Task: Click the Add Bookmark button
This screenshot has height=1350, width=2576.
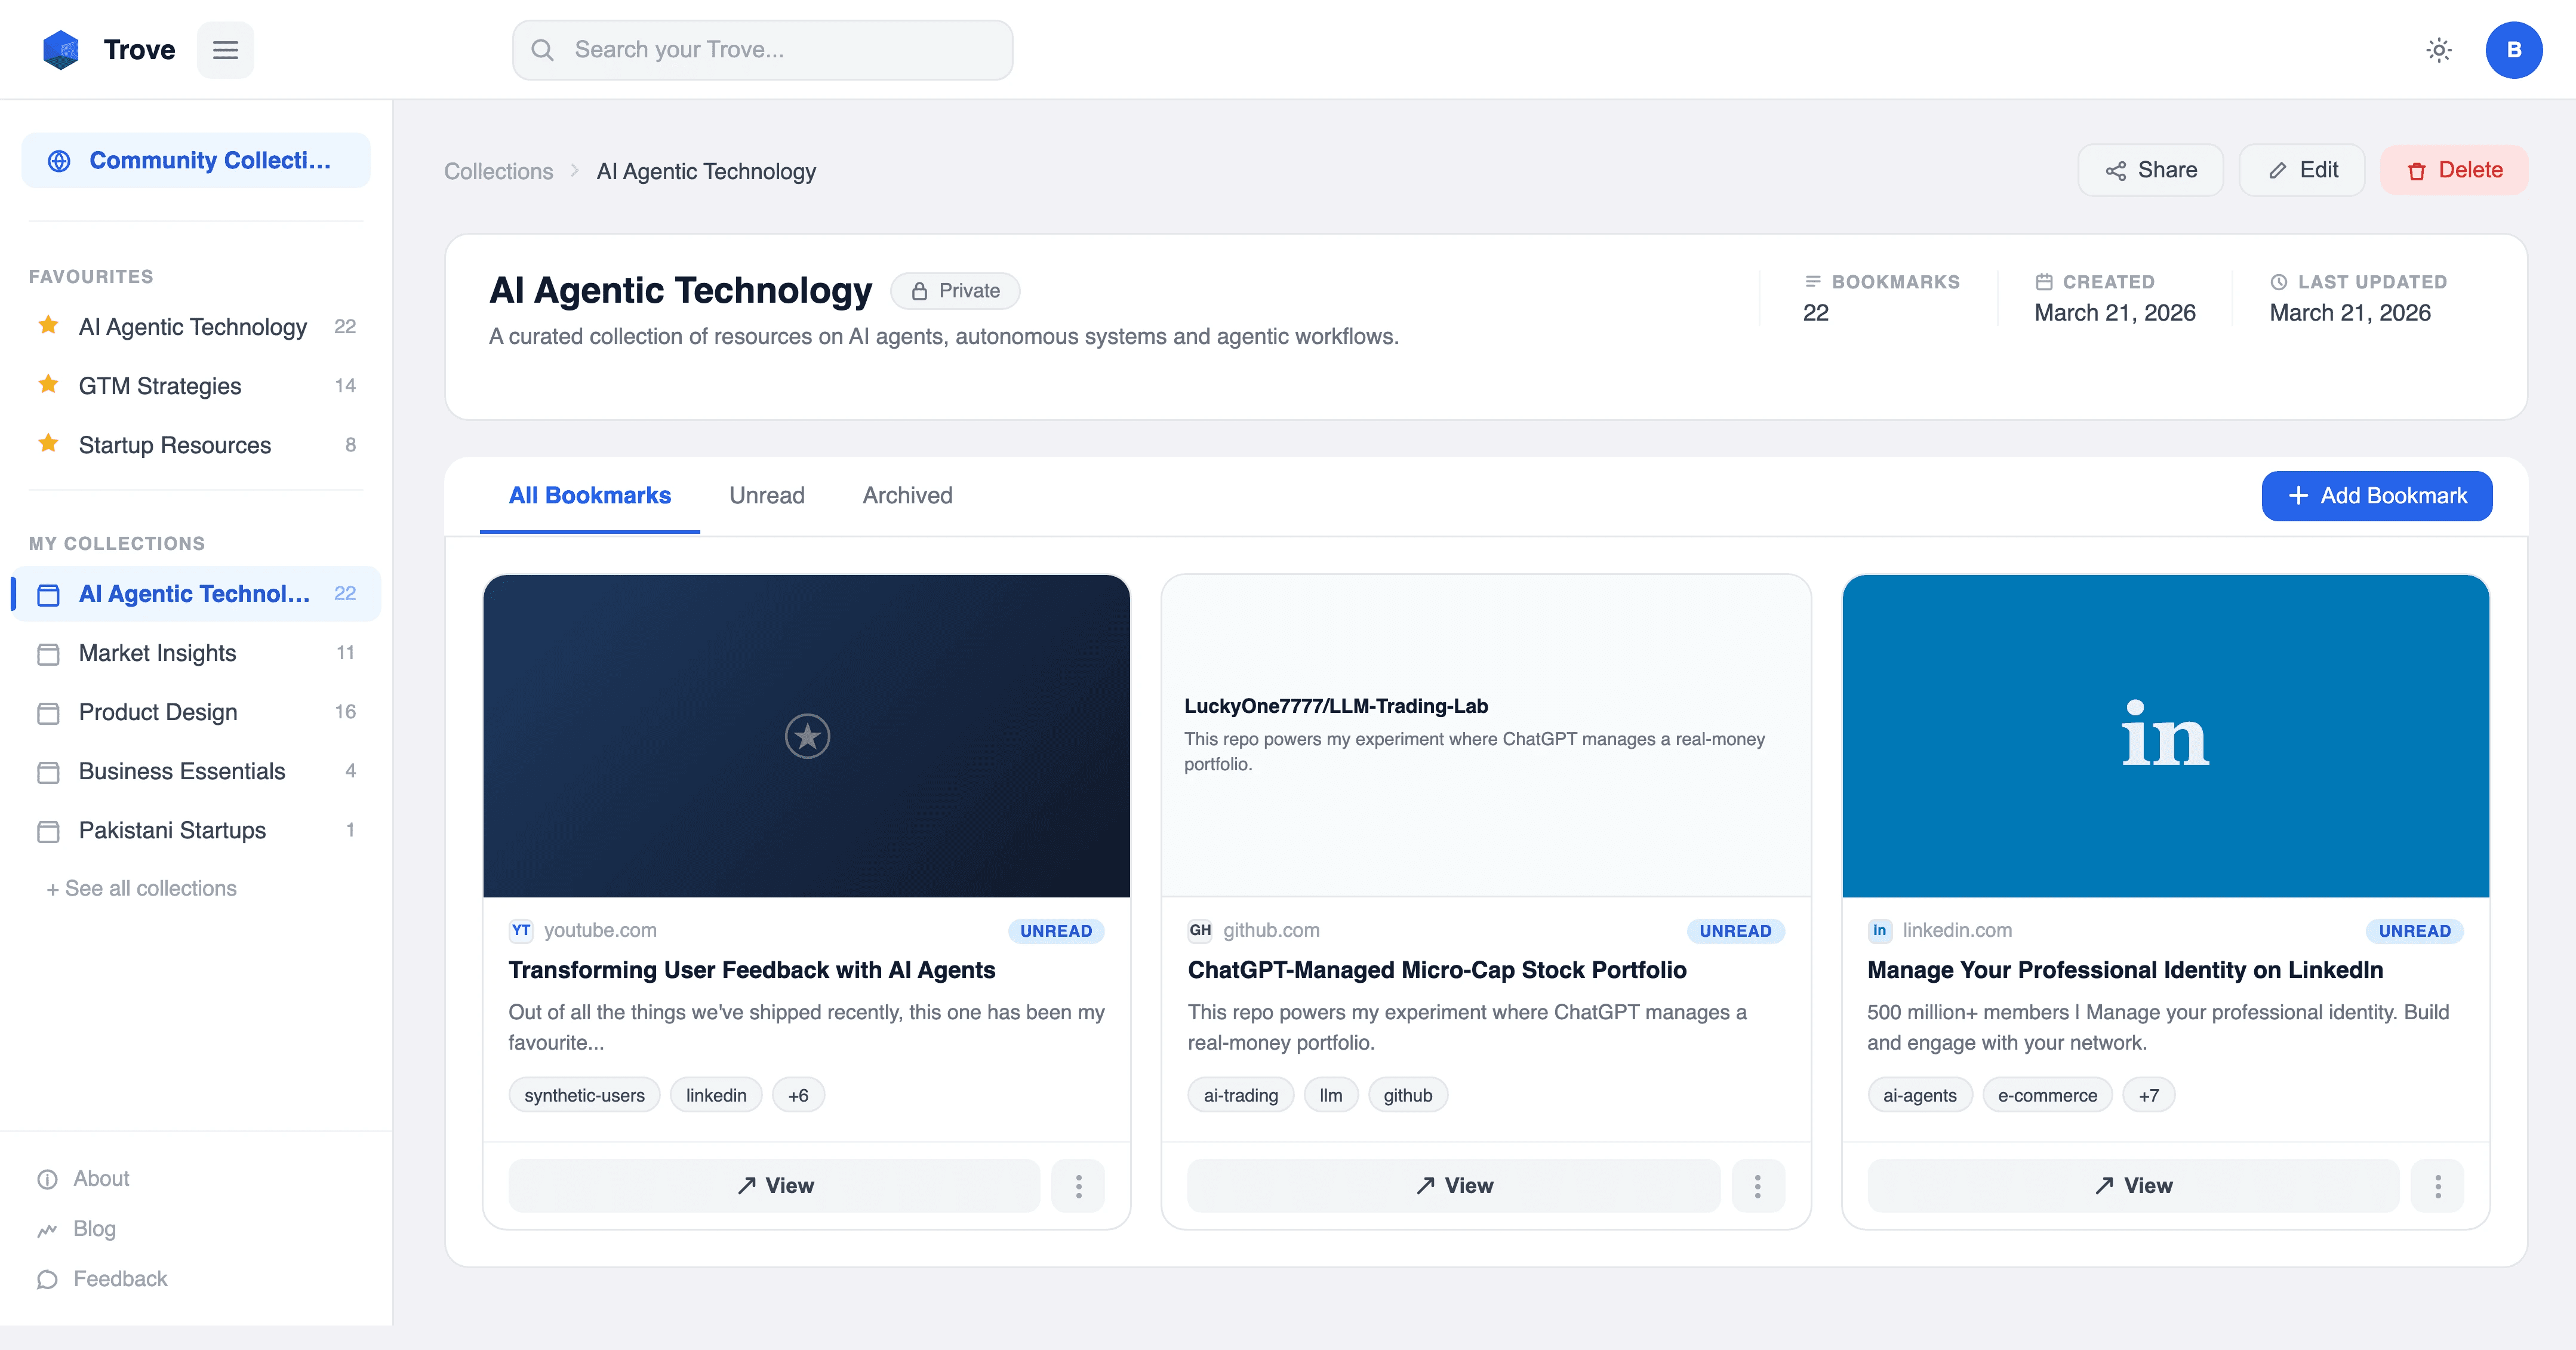Action: coord(2376,496)
